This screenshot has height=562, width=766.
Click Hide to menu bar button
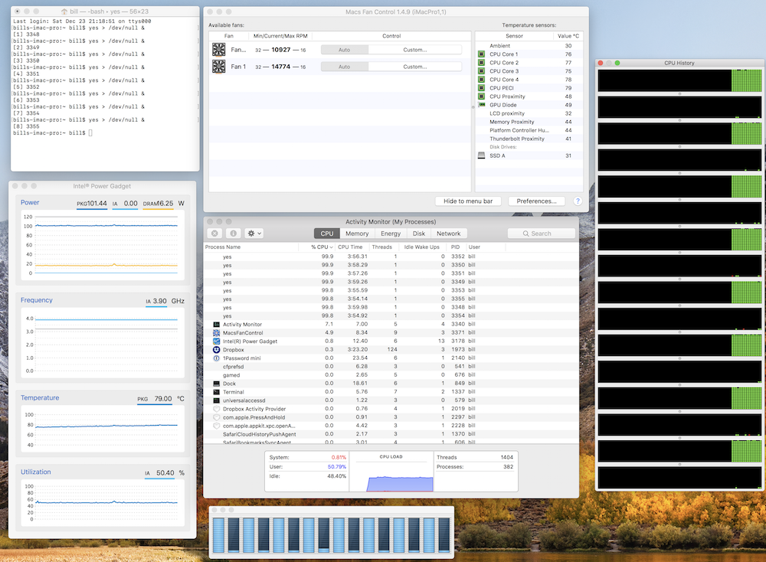point(468,201)
